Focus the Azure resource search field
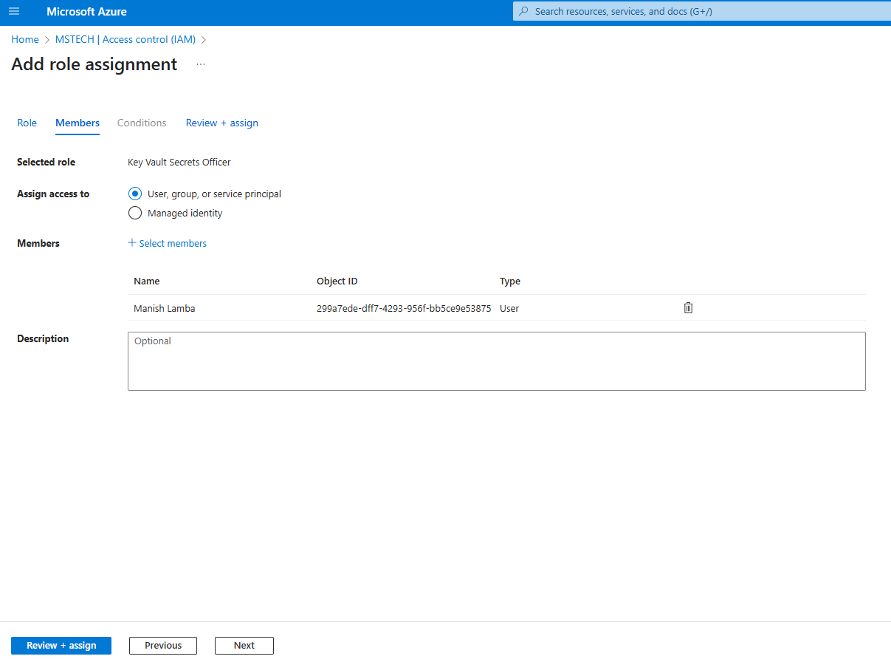 (701, 12)
